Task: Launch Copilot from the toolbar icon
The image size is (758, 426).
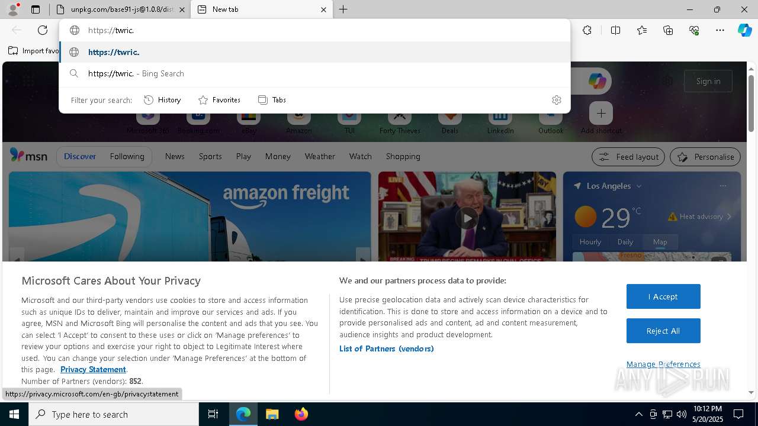Action: [744, 30]
